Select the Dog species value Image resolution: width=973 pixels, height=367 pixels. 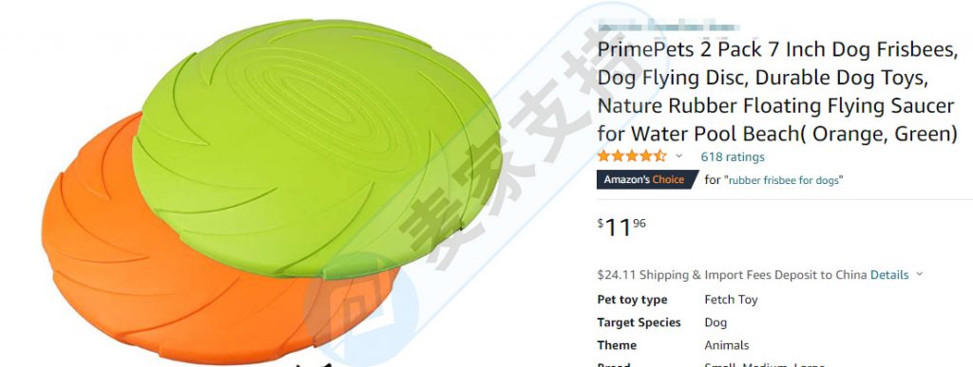click(715, 322)
